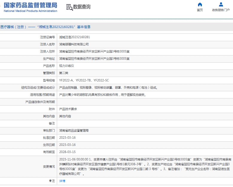Click the 结构及组成 description text

coord(109,88)
